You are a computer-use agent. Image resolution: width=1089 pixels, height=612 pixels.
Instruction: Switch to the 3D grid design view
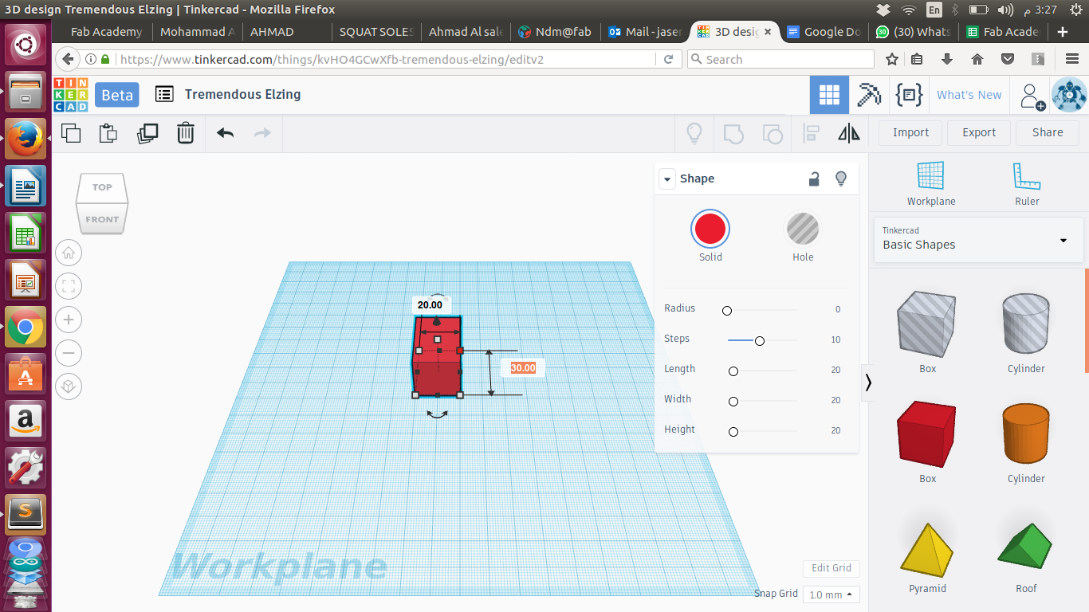[829, 95]
